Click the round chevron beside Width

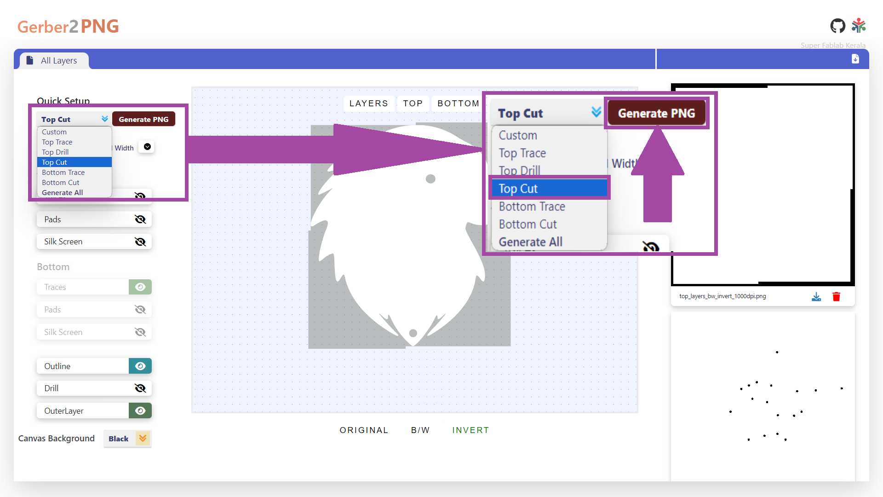coord(147,147)
